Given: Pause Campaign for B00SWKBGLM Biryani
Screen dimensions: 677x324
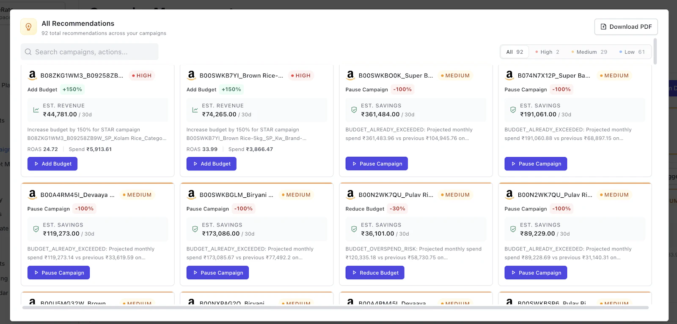Looking at the screenshot, I should pos(217,272).
